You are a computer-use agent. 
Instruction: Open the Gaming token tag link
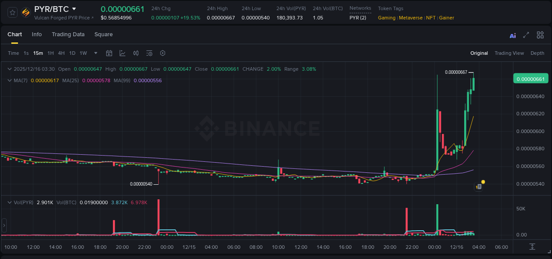386,18
